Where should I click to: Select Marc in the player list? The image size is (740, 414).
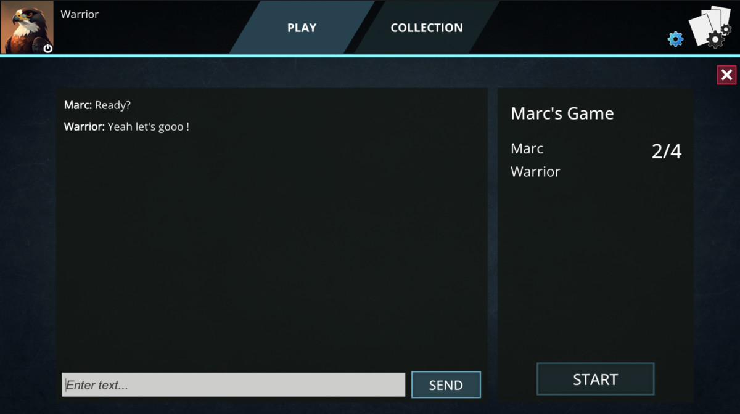(527, 148)
